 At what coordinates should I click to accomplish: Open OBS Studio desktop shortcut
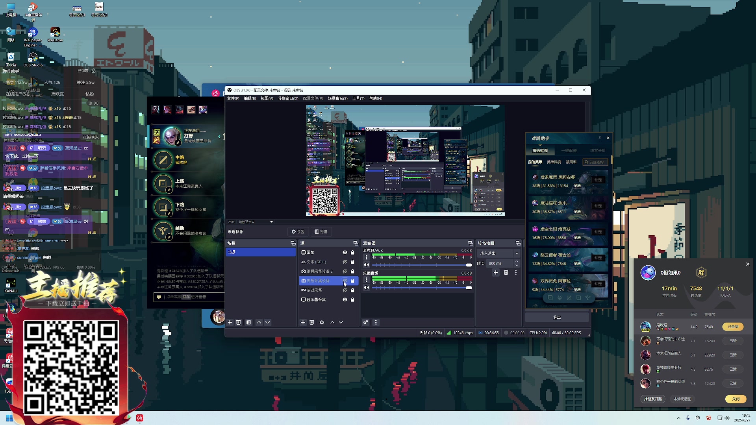pyautogui.click(x=33, y=59)
